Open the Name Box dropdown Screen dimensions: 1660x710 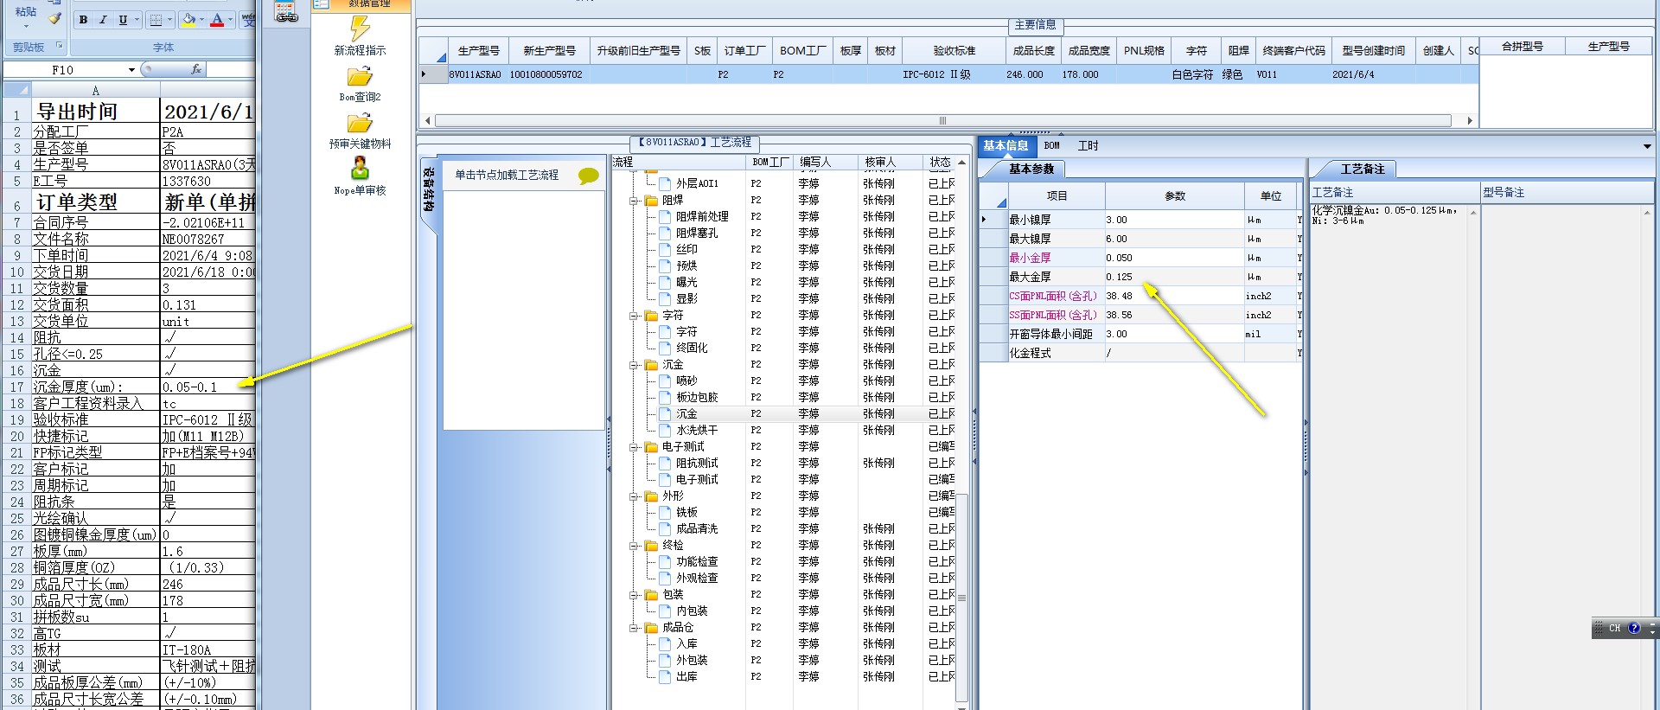click(131, 70)
